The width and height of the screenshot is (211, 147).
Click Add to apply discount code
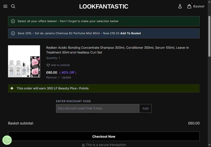[145, 108]
